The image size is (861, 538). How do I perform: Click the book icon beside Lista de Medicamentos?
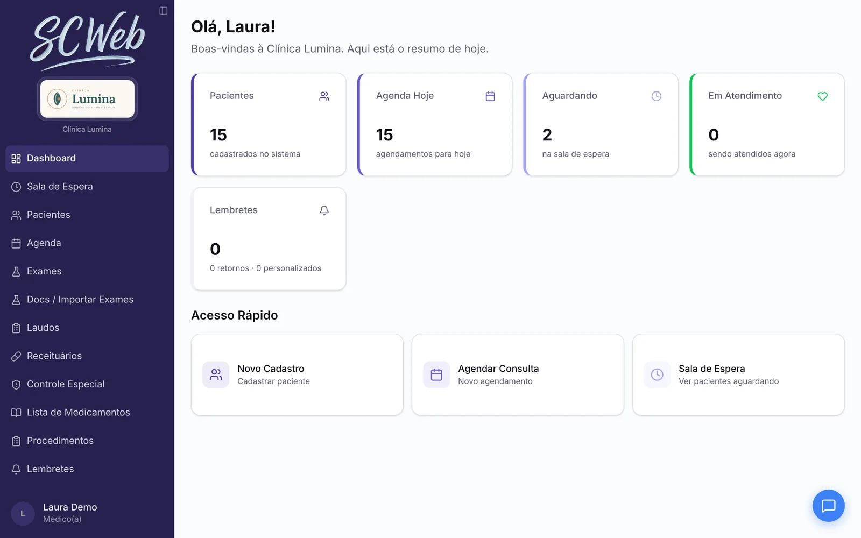click(16, 413)
